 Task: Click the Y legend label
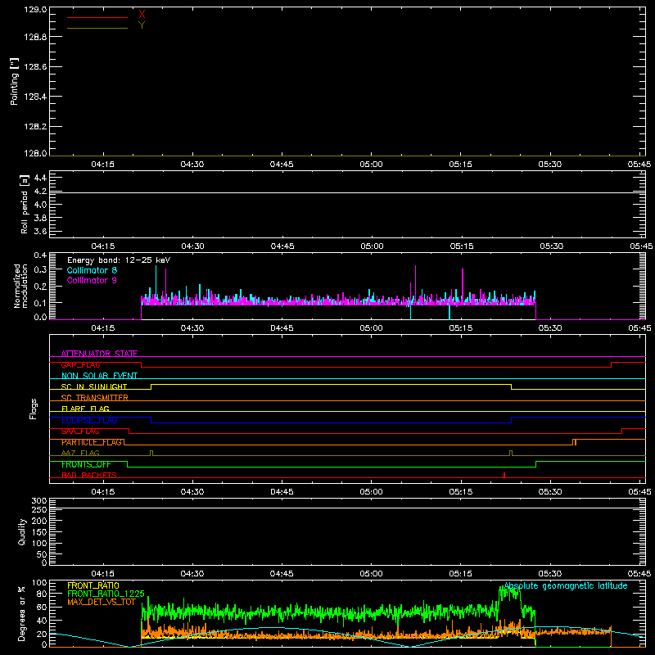click(142, 25)
